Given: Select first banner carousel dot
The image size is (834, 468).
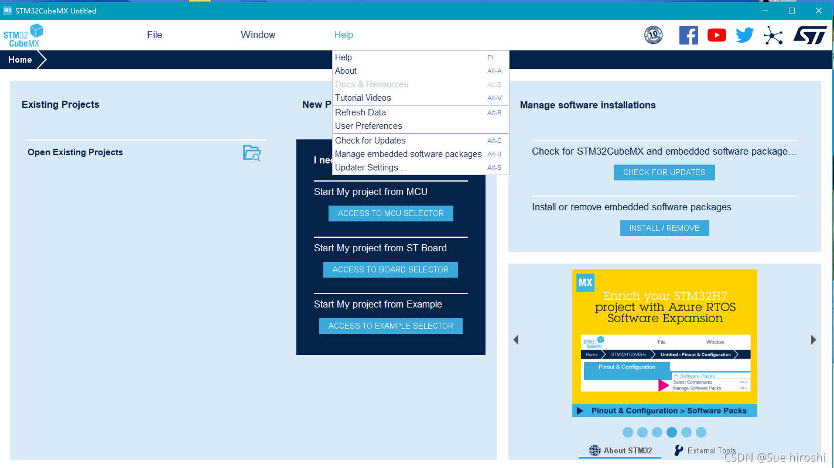Looking at the screenshot, I should (628, 432).
